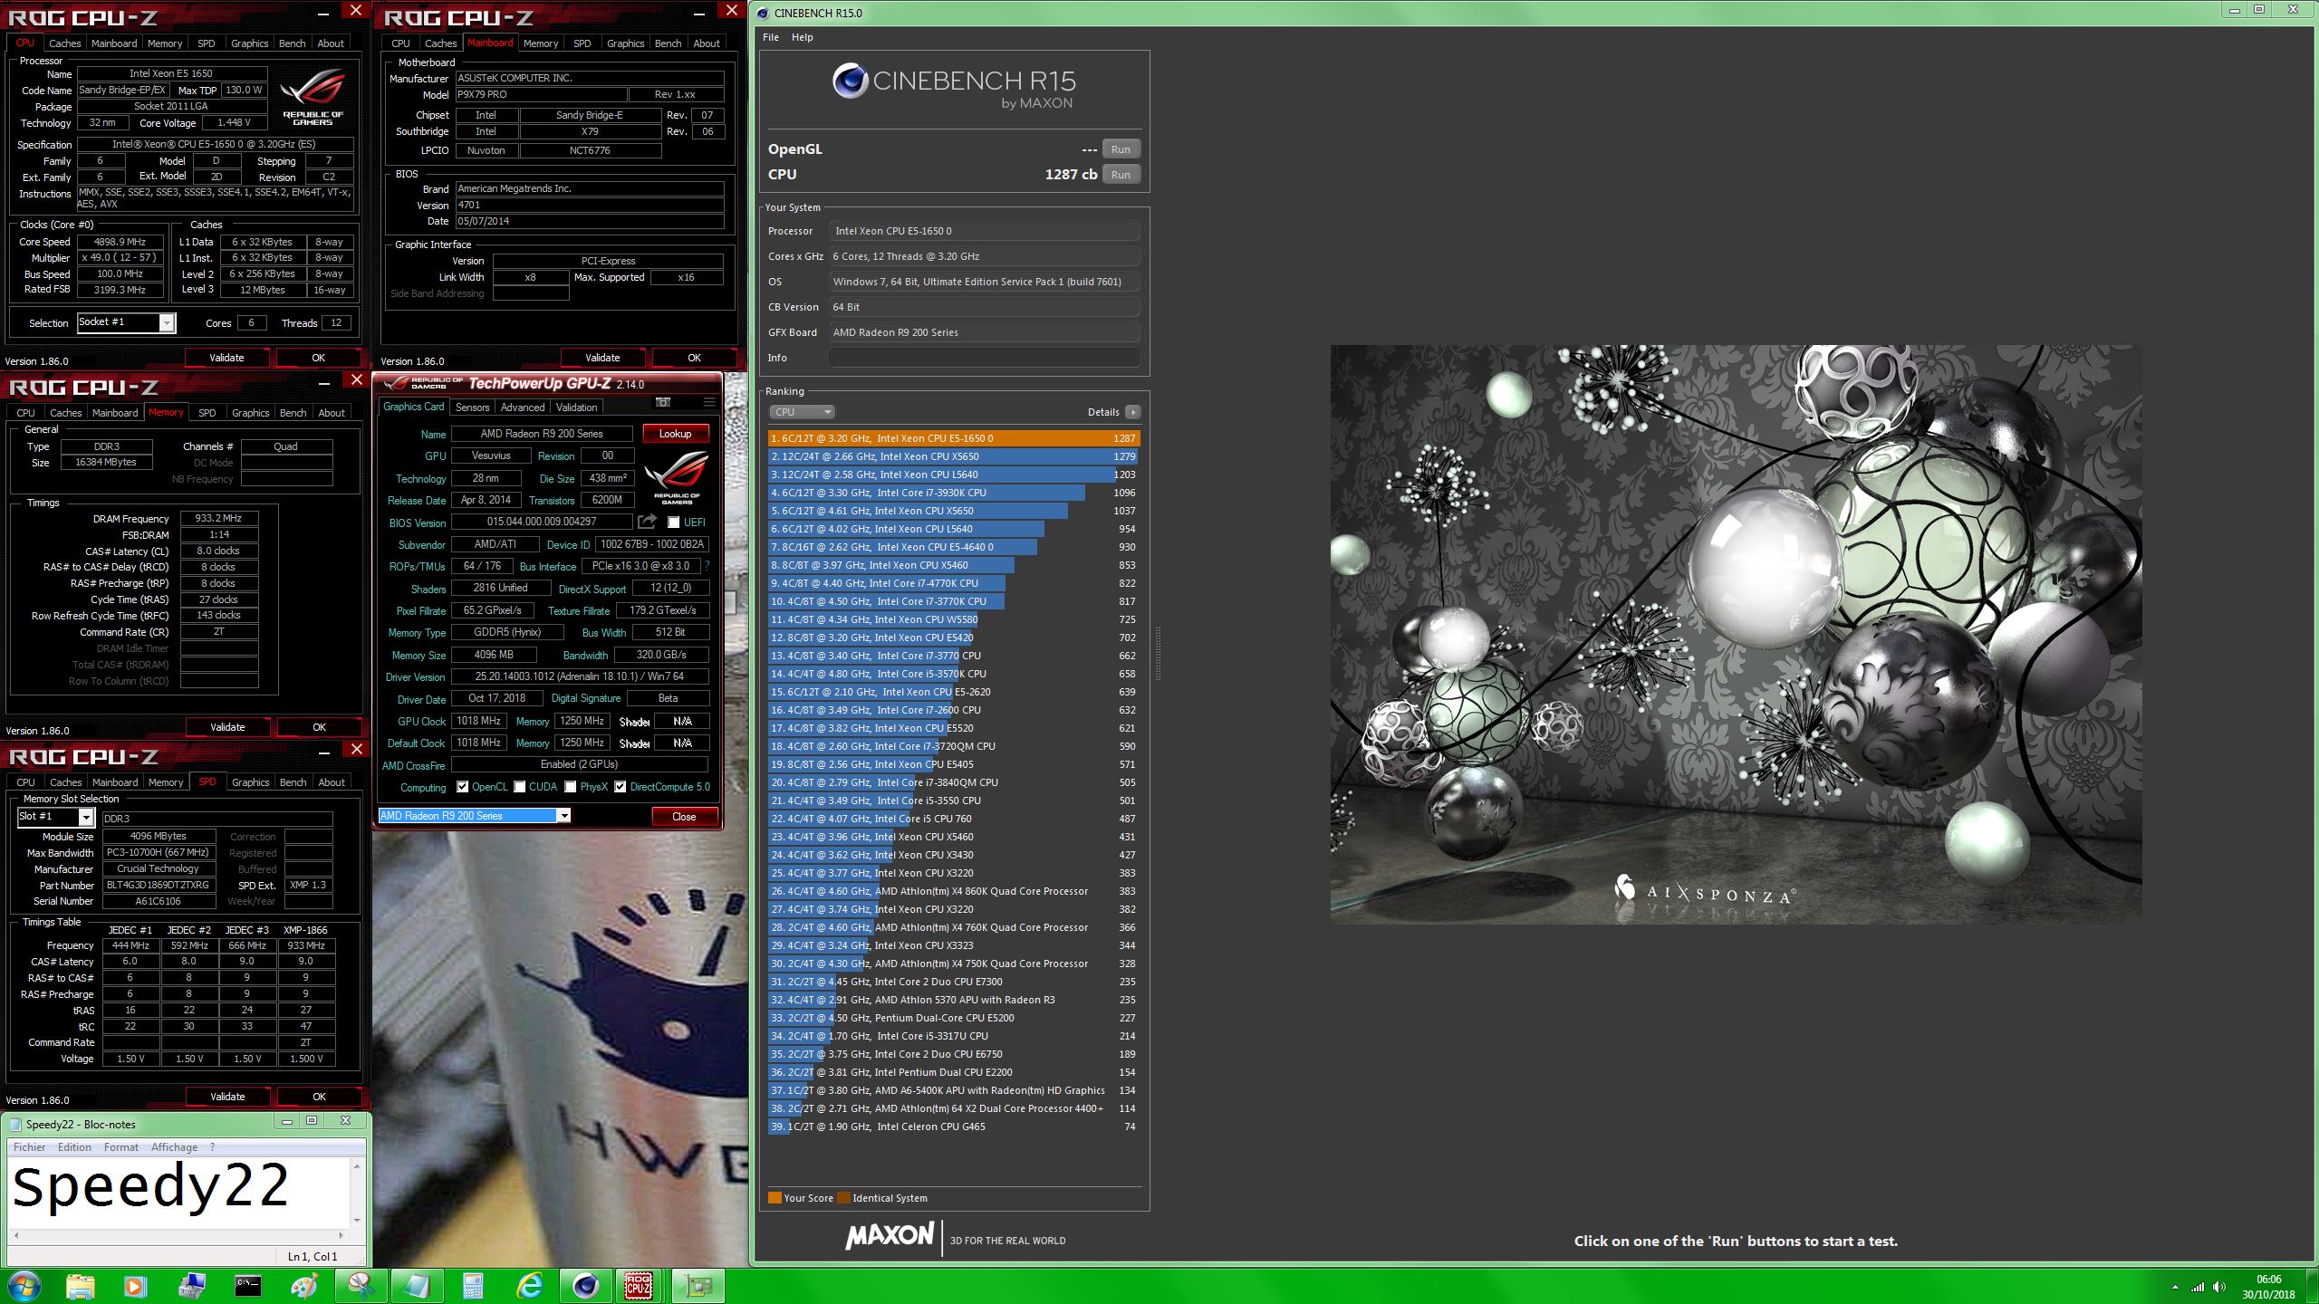The width and height of the screenshot is (2319, 1304).
Task: Open Bench tab in CPU-Z Mainboard window
Action: (x=668, y=43)
